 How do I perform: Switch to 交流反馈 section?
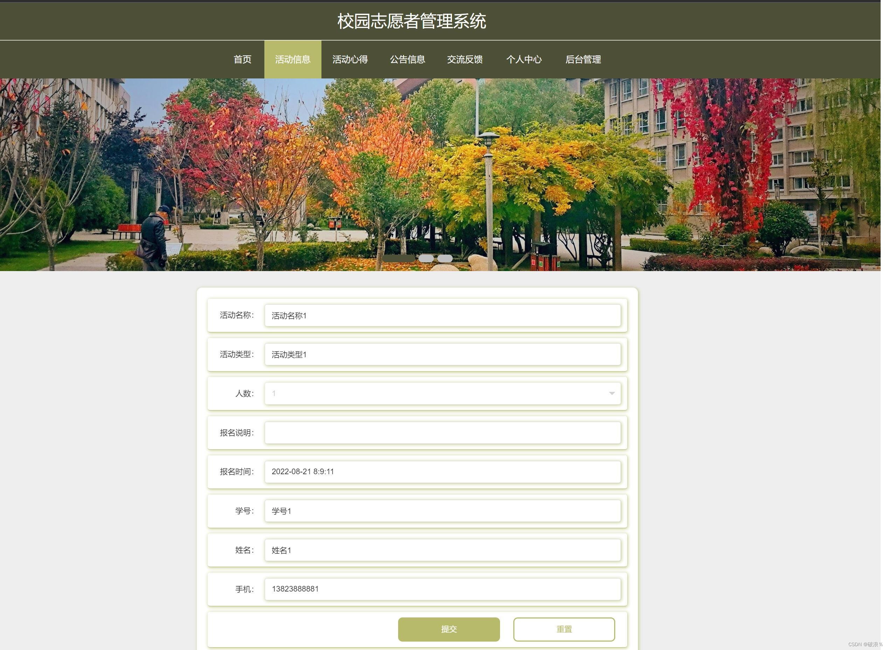coord(465,60)
